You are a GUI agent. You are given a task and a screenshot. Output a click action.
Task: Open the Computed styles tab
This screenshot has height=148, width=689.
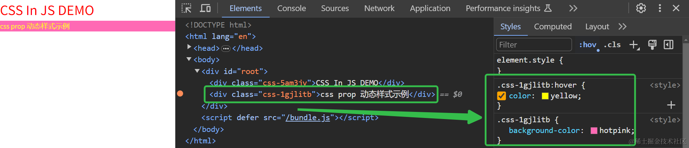click(x=553, y=26)
